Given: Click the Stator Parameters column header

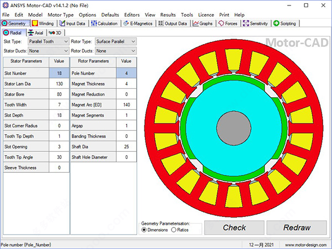Looking at the screenshot, I should pyautogui.click(x=26, y=61).
